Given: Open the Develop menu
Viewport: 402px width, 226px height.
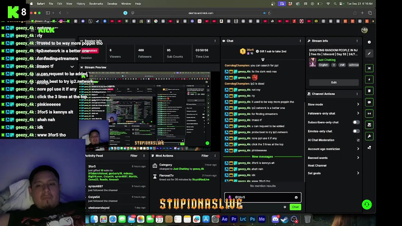Looking at the screenshot, I should (x=112, y=4).
